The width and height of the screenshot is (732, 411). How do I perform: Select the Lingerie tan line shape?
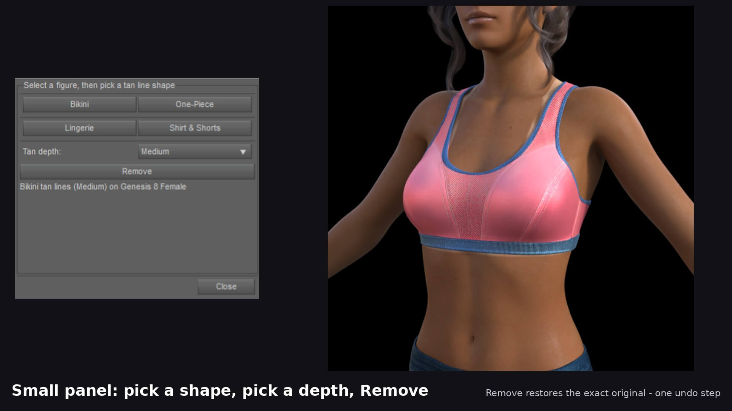(x=79, y=128)
